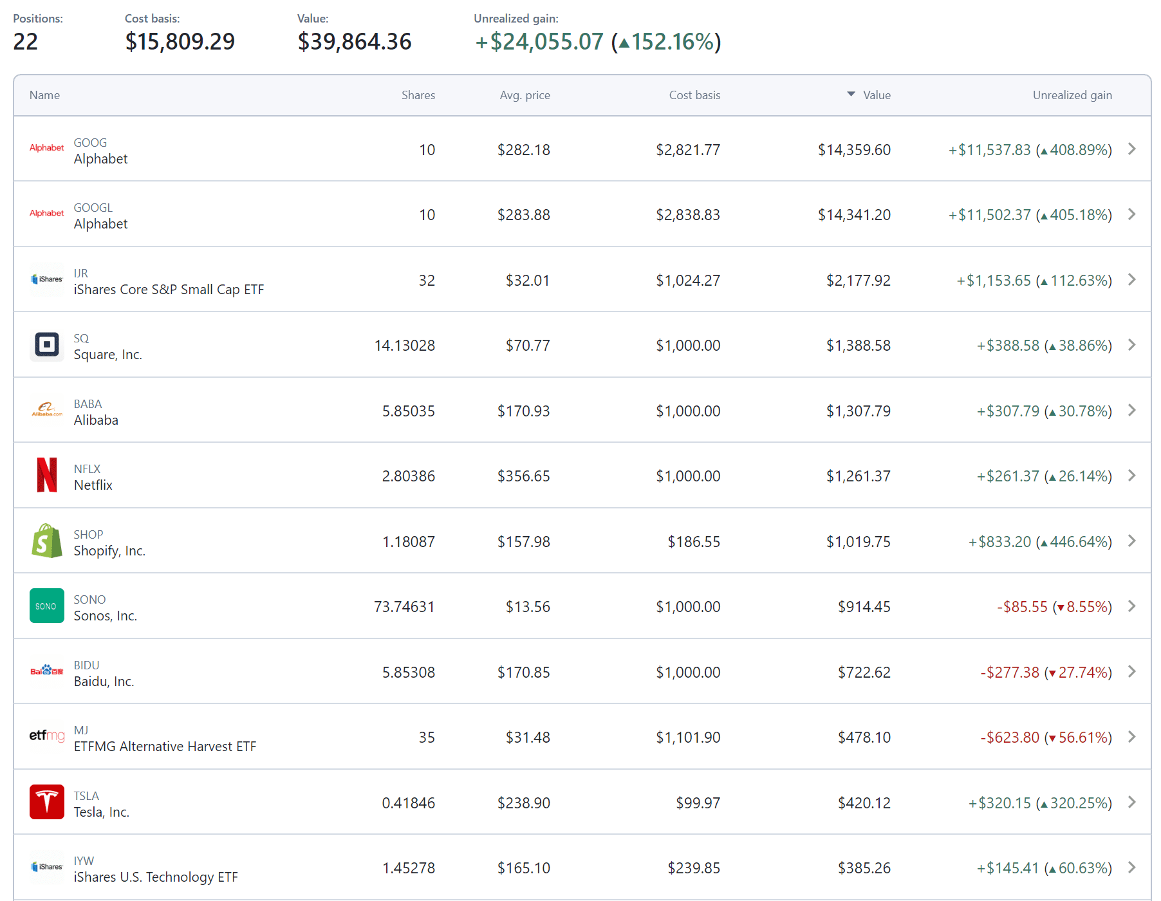The width and height of the screenshot is (1161, 901).
Task: Open the GOOGL ticker link
Action: (93, 208)
